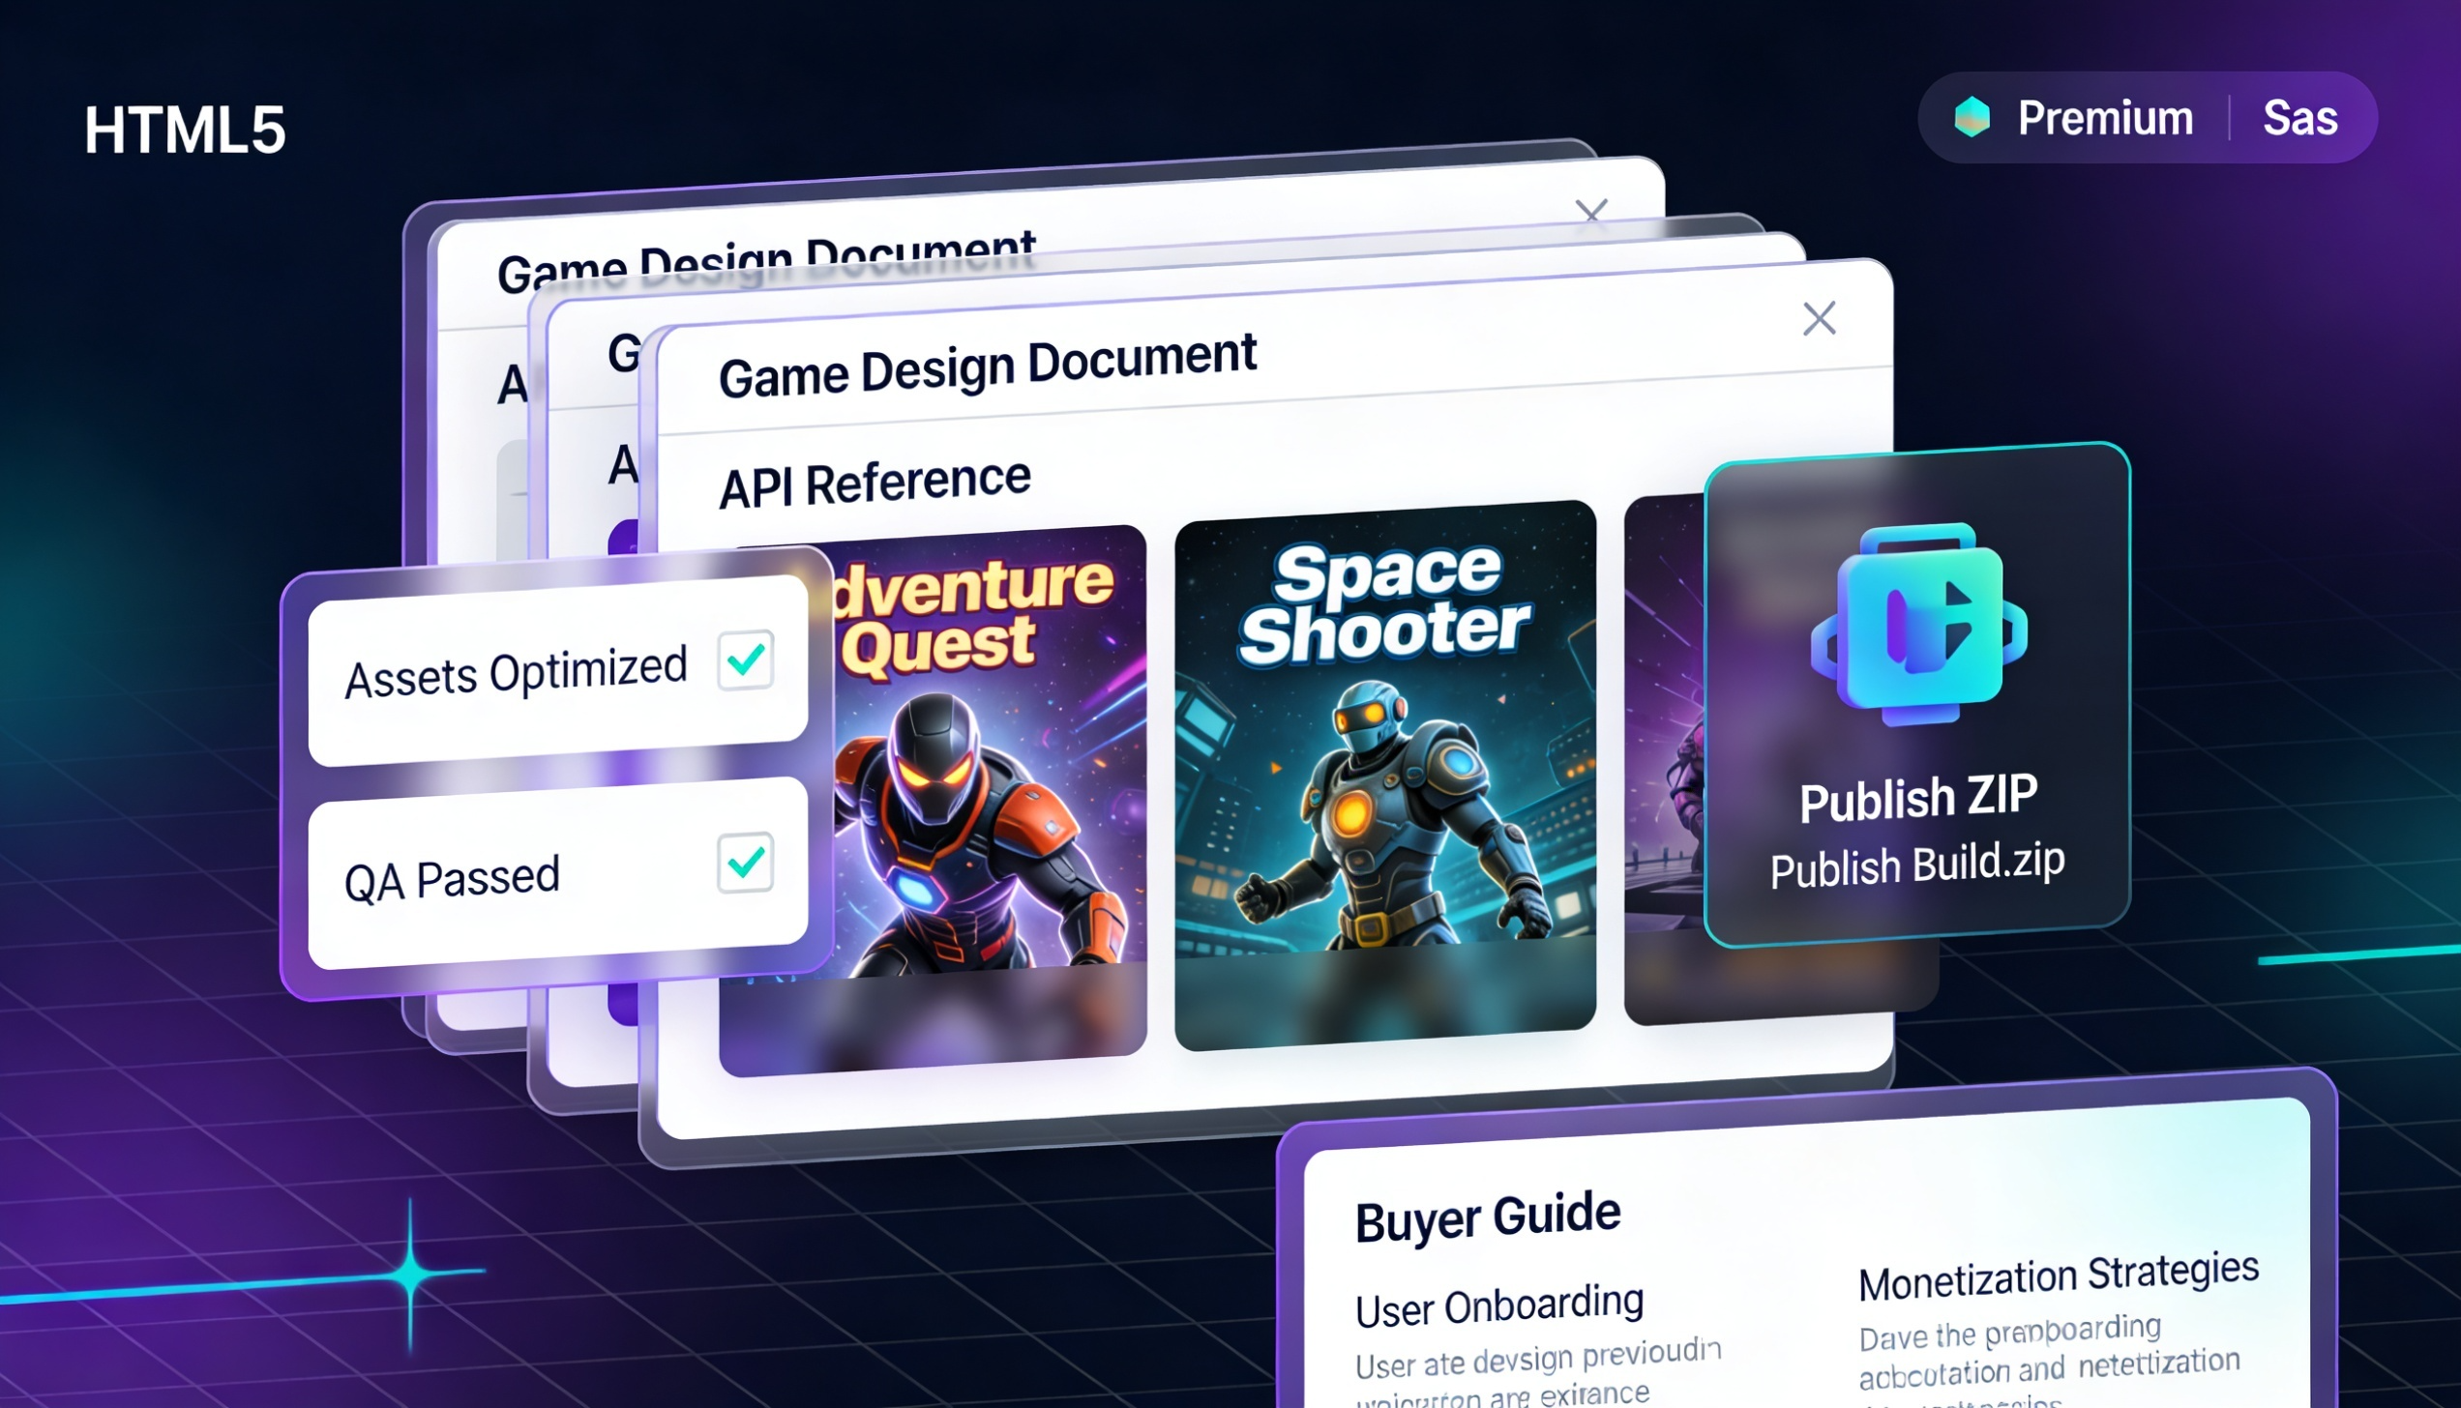Click the Assets Optimized label
2461x1408 pixels.
click(x=516, y=672)
